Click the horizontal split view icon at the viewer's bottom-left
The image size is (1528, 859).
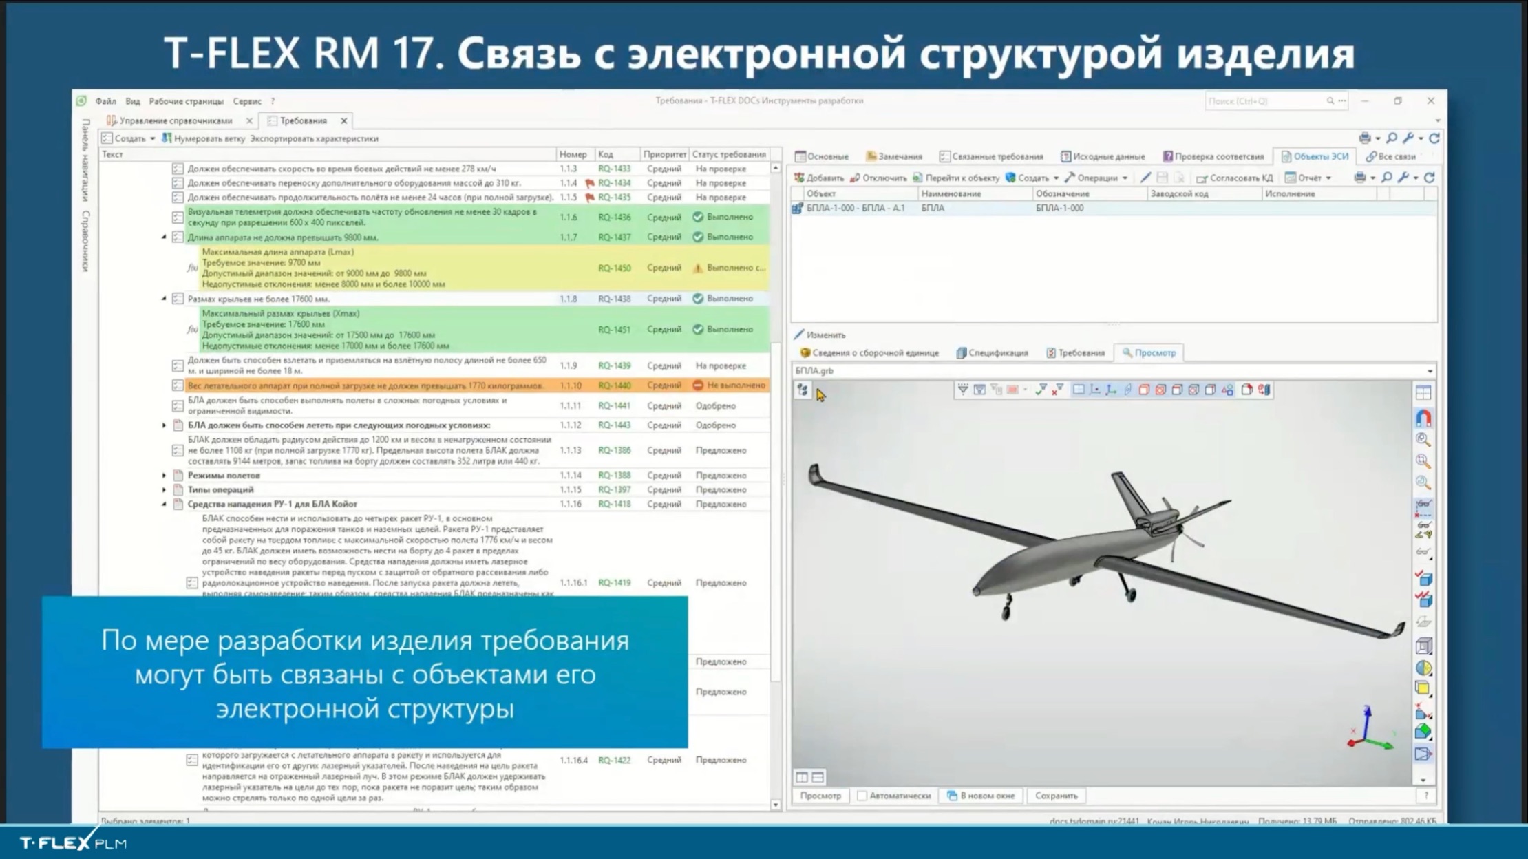(x=818, y=777)
